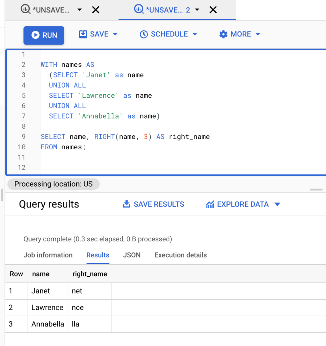Open first unsaved tab's dropdown arrow

click(x=80, y=10)
